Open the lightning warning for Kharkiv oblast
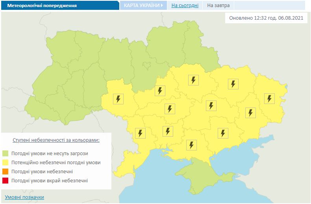This screenshot has height=204, width=311. pyautogui.click(x=233, y=83)
